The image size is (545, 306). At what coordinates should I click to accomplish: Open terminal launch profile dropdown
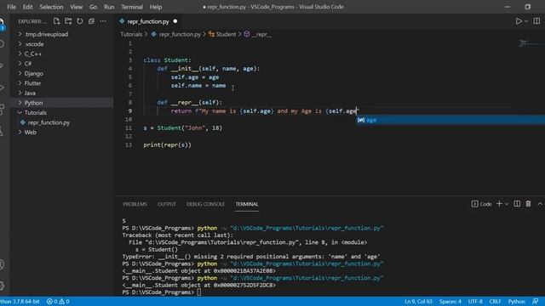(x=507, y=204)
